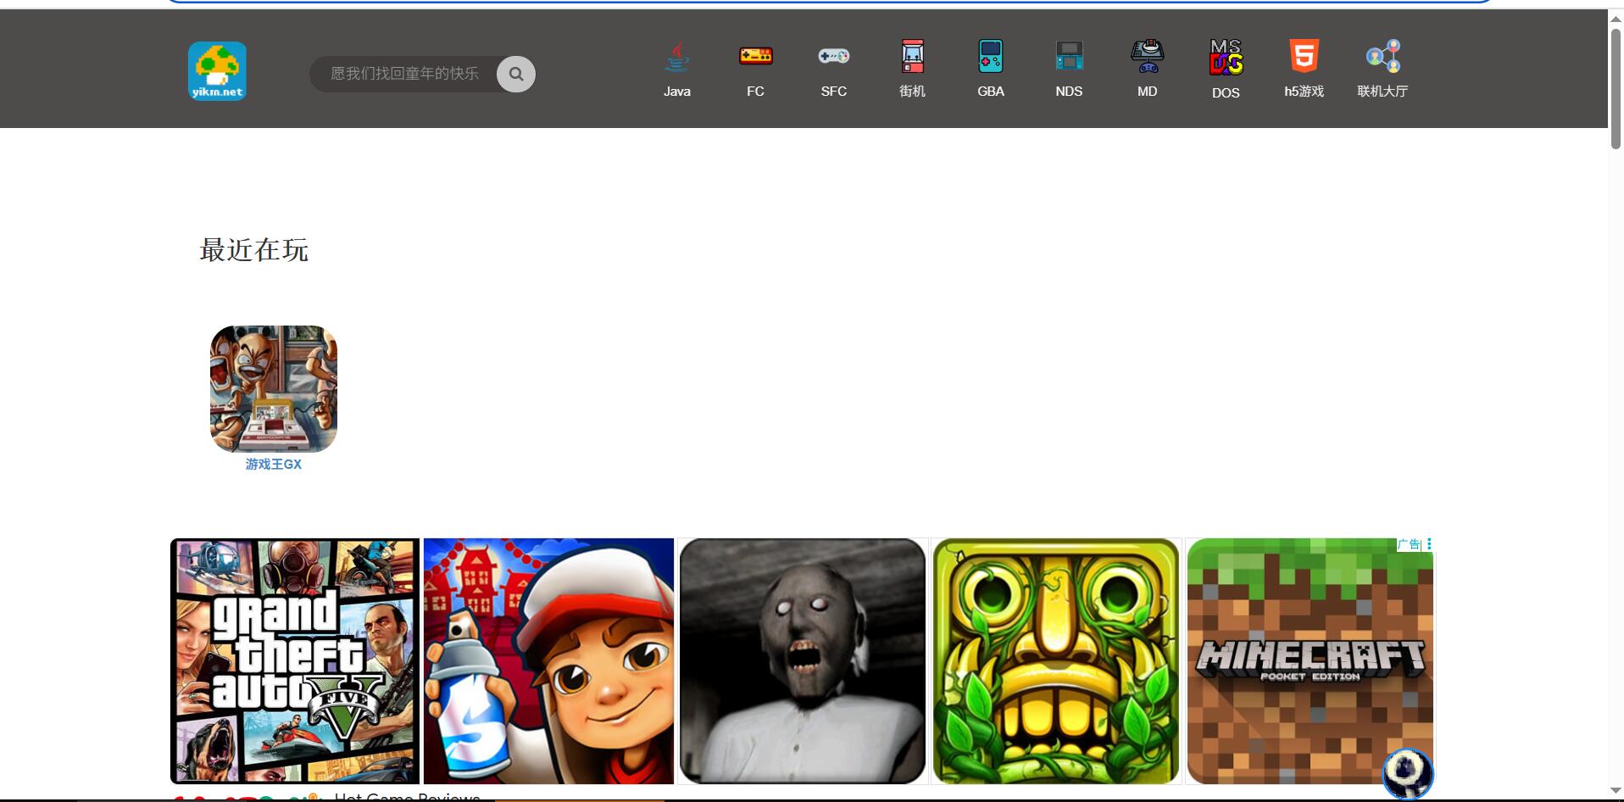Select the h5游戏 menu label

pyautogui.click(x=1304, y=92)
